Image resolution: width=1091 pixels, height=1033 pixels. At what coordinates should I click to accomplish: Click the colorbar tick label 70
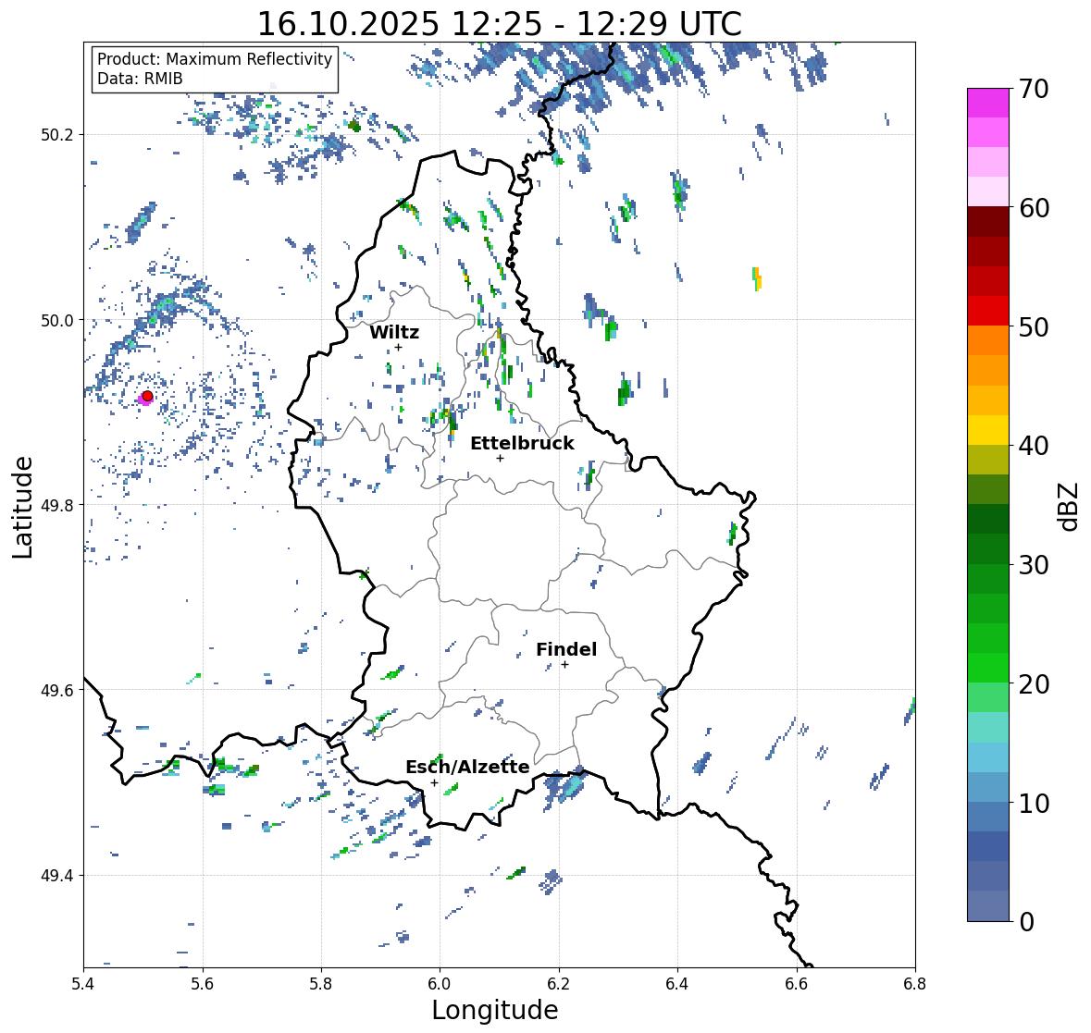(x=1034, y=89)
